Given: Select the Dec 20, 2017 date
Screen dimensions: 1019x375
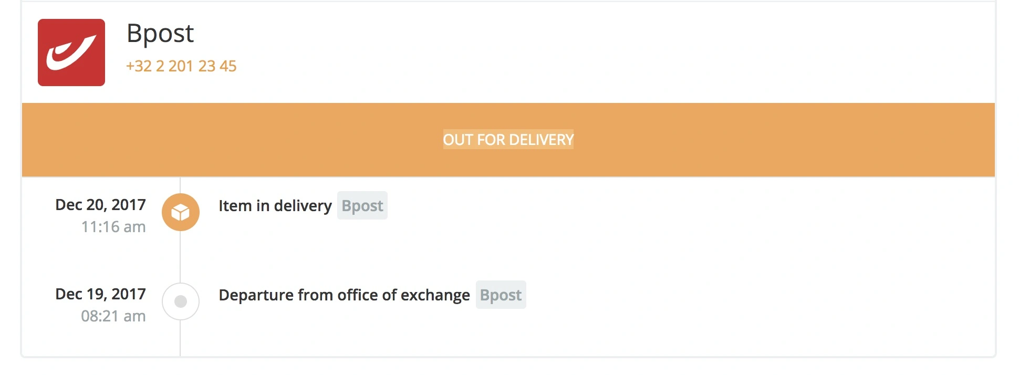Looking at the screenshot, I should click(100, 205).
